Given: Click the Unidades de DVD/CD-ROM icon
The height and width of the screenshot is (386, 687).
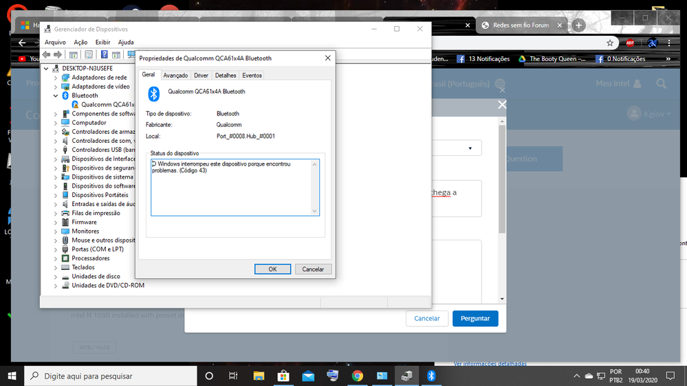Looking at the screenshot, I should coord(65,285).
